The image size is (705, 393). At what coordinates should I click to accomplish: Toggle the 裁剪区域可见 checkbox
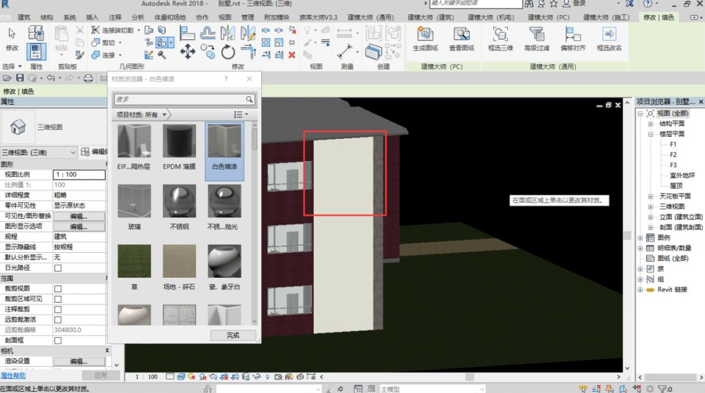[x=58, y=299]
